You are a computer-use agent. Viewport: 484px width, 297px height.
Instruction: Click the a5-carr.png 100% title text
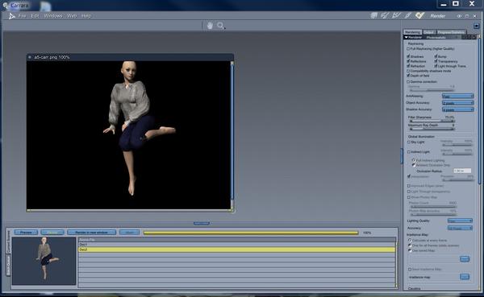coord(52,57)
